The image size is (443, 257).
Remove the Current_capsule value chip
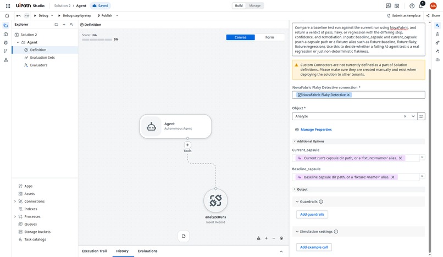pyautogui.click(x=400, y=158)
